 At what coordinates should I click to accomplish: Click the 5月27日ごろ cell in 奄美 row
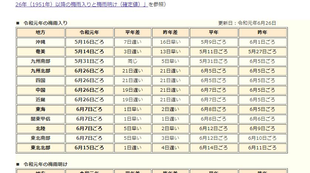(262, 52)
